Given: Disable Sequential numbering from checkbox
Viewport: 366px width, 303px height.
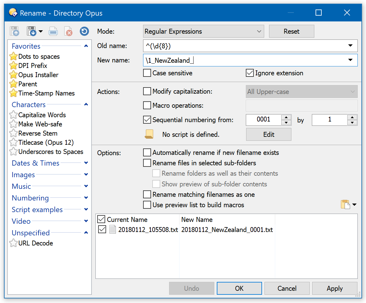Looking at the screenshot, I should [x=147, y=120].
